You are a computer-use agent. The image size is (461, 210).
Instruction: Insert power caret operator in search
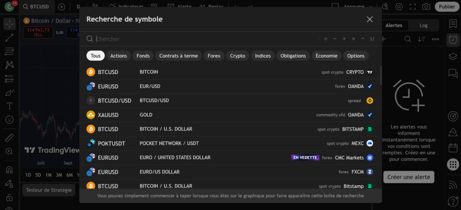pyautogui.click(x=363, y=39)
